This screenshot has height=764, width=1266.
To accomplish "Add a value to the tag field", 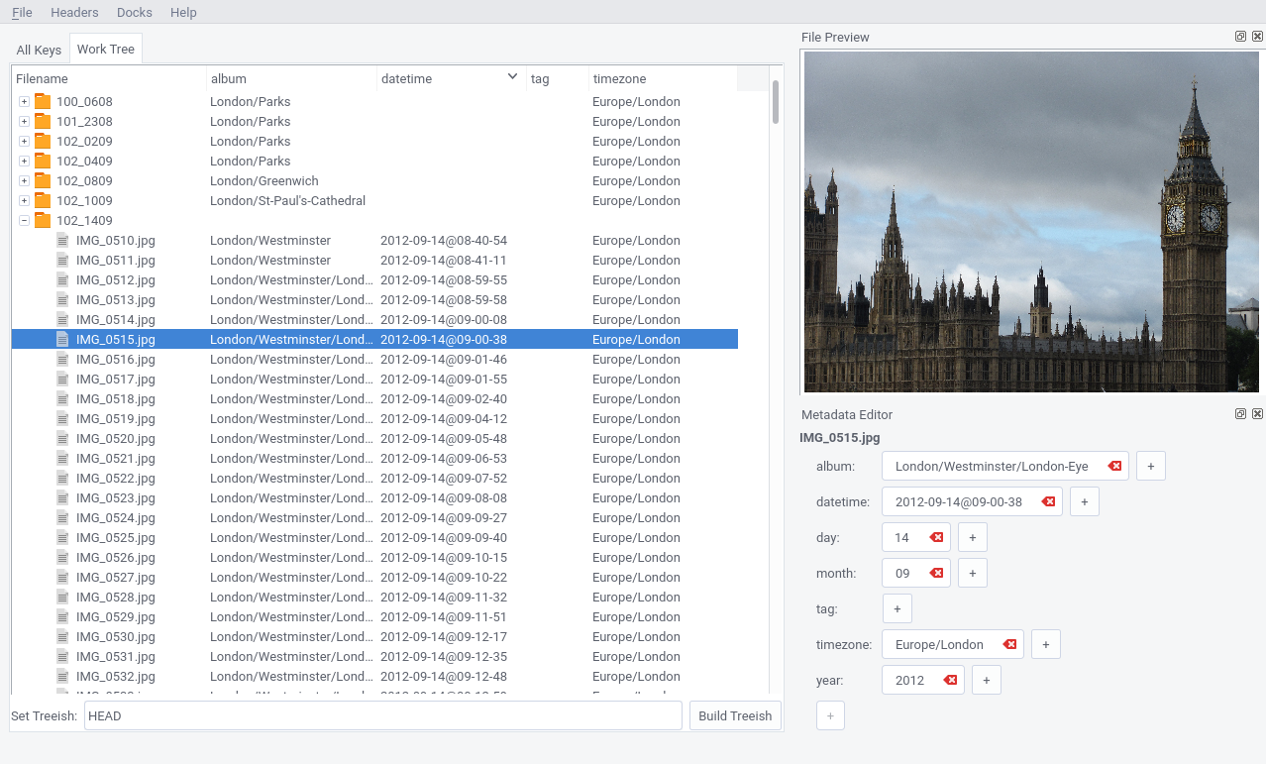I will click(x=897, y=608).
